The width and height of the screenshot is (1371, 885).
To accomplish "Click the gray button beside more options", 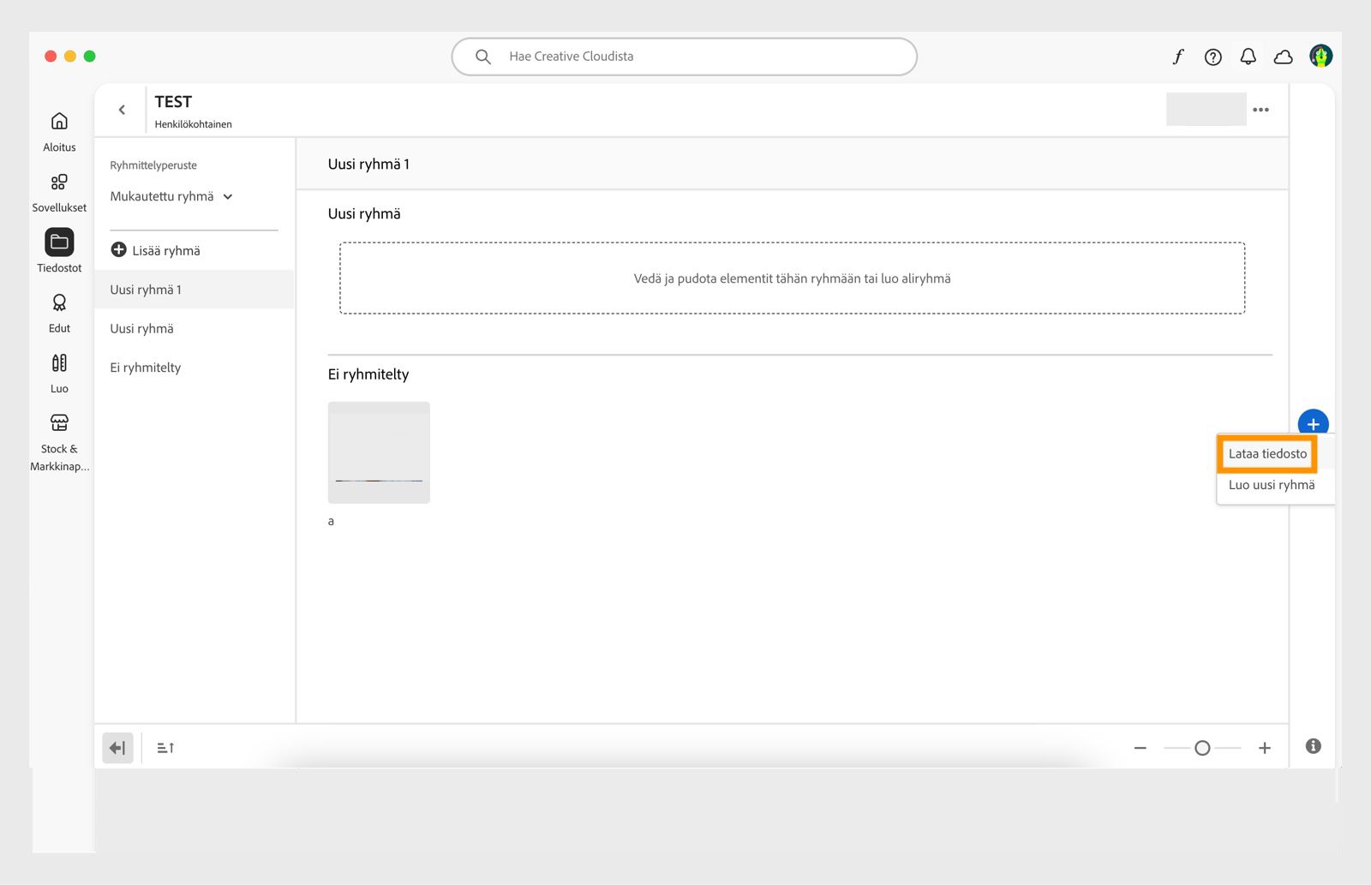I will click(1206, 110).
